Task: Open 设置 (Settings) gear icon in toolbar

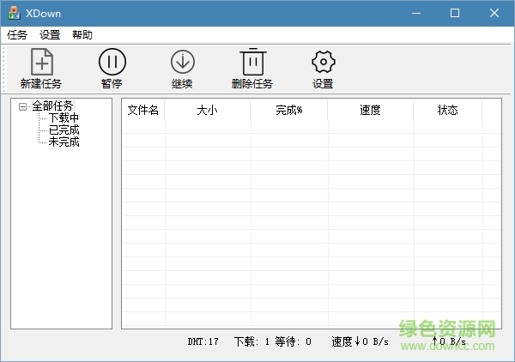Action: click(323, 63)
